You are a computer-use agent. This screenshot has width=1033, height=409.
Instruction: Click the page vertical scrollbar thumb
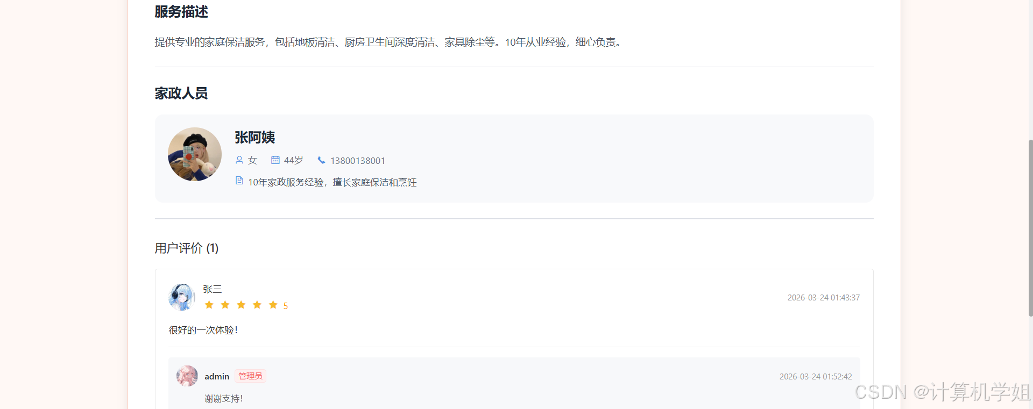click(1030, 228)
